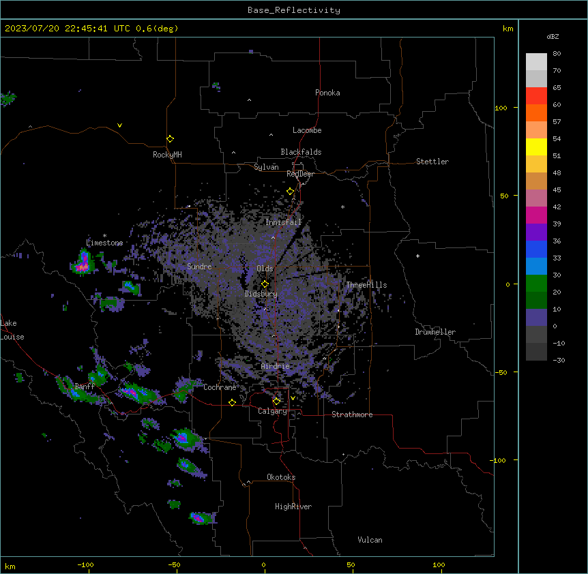Select the yellow diamond marker below Cochrane
Screen dimensions: 588x574
[232, 402]
